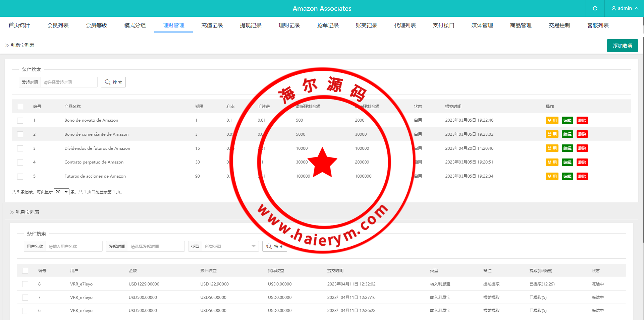Open 充值记录 tab
The width and height of the screenshot is (644, 320).
click(212, 25)
